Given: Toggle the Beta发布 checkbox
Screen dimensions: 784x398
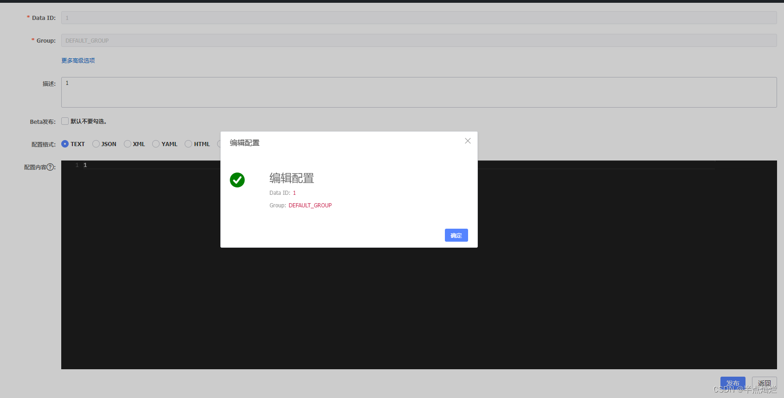Looking at the screenshot, I should coord(65,121).
